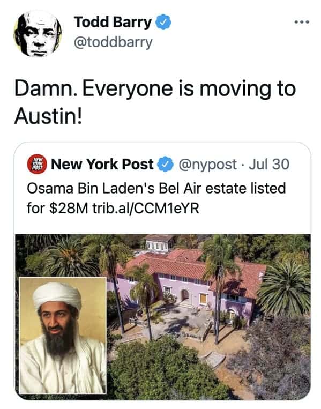Screen dimensions: 321x409
Task: Click the New York Post logo avatar
Action: [x=37, y=165]
